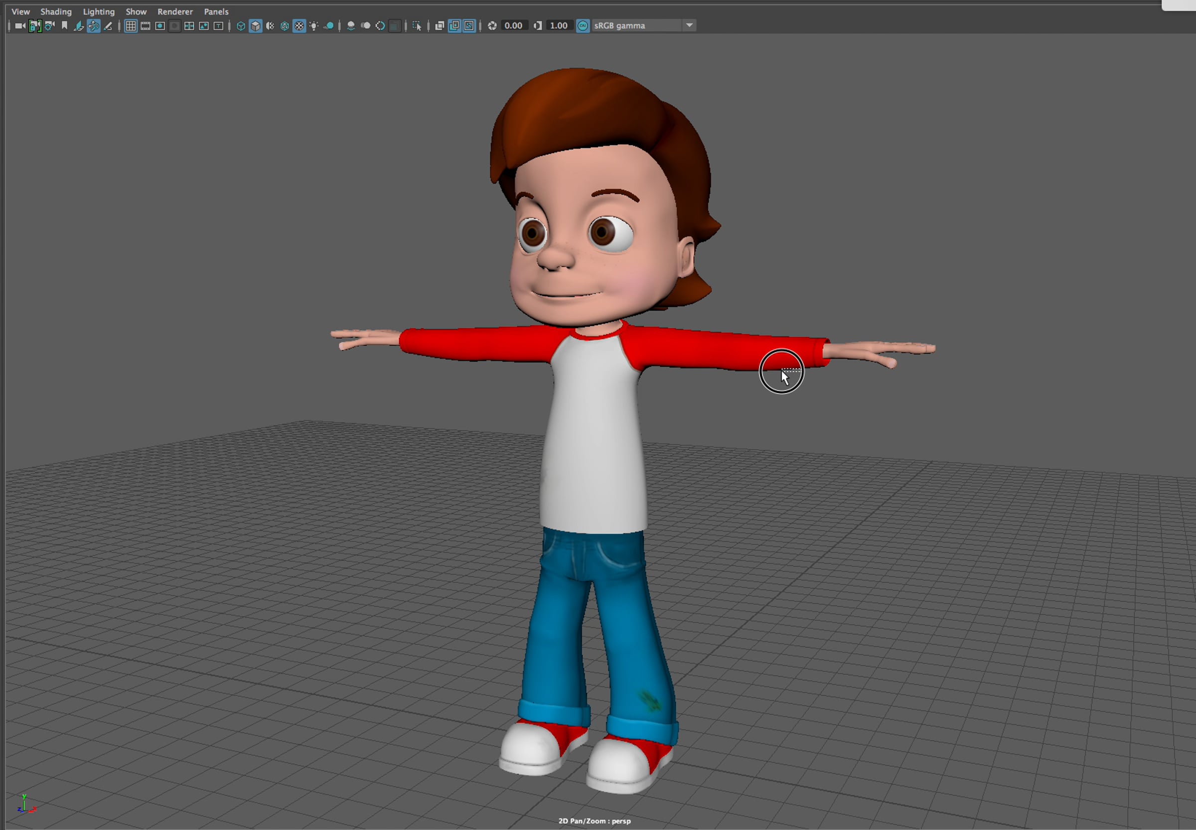
Task: Open the Renderer menu
Action: pyautogui.click(x=175, y=11)
